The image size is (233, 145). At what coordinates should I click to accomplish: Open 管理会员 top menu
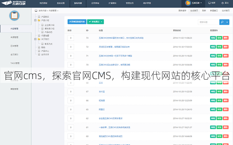(130, 3)
